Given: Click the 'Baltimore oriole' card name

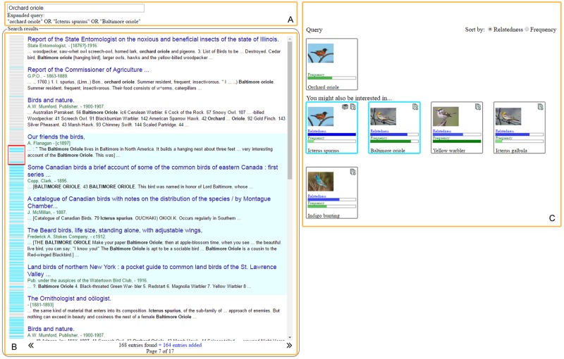Looking at the screenshot, I should 388,151.
